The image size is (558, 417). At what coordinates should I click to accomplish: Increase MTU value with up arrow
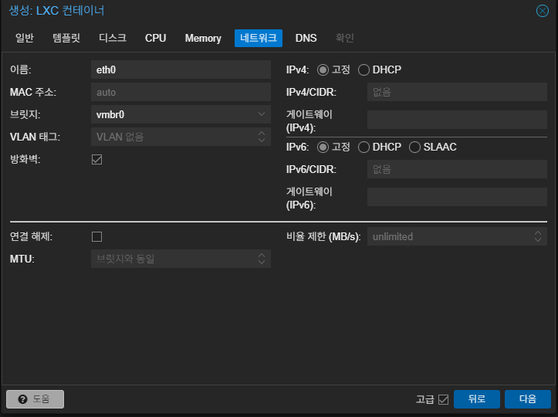tap(262, 255)
